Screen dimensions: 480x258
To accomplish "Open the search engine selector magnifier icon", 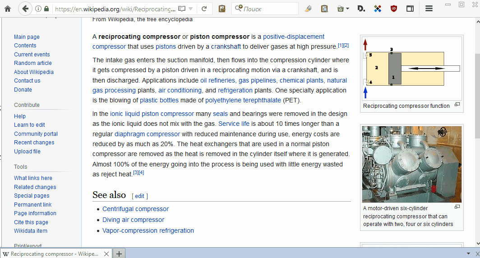I will (239, 8).
